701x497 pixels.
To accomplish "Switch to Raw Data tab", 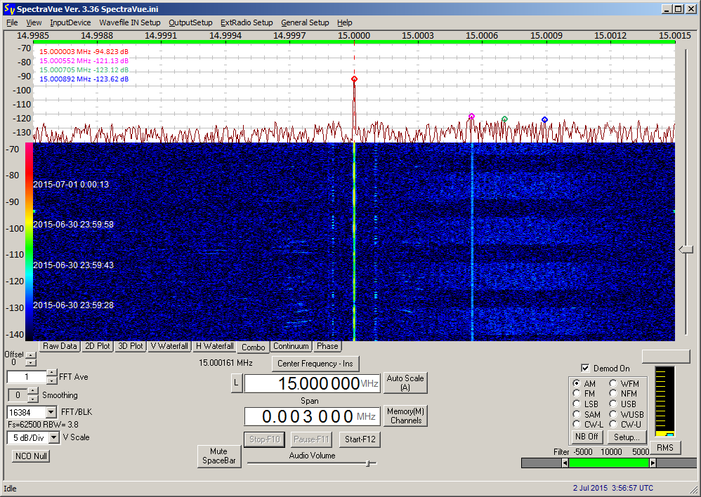I will (x=60, y=346).
